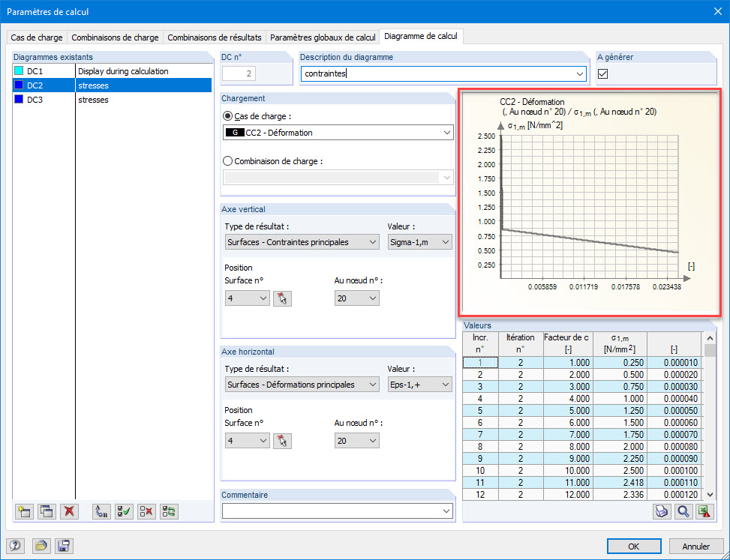Select the 'Cas de charge' radio button

click(x=227, y=115)
